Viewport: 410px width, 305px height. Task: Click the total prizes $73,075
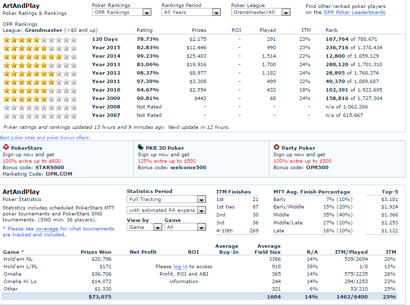coord(100,297)
